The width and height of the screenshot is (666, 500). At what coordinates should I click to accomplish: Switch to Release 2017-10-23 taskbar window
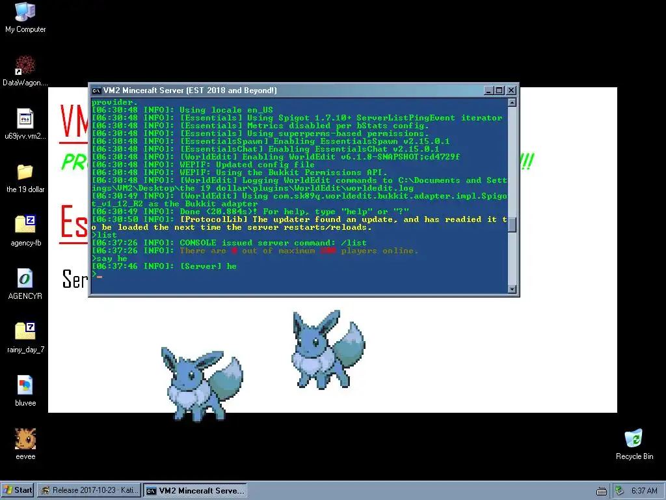88,490
